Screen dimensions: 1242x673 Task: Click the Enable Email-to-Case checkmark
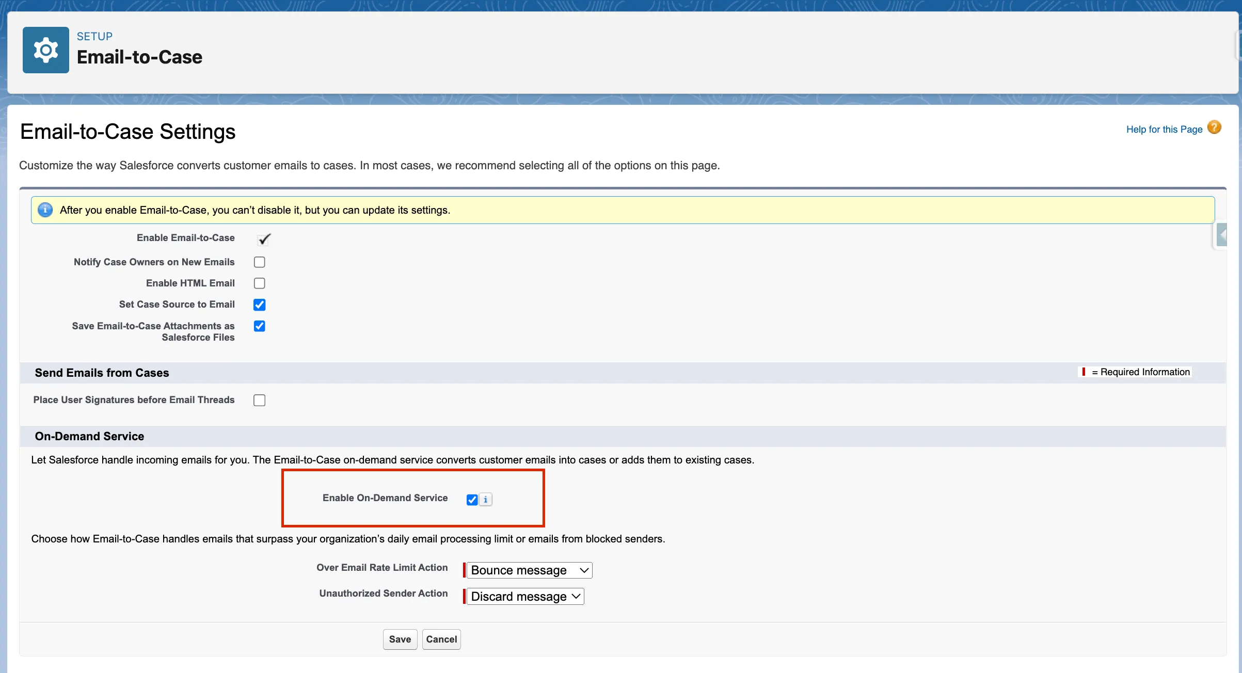point(264,239)
